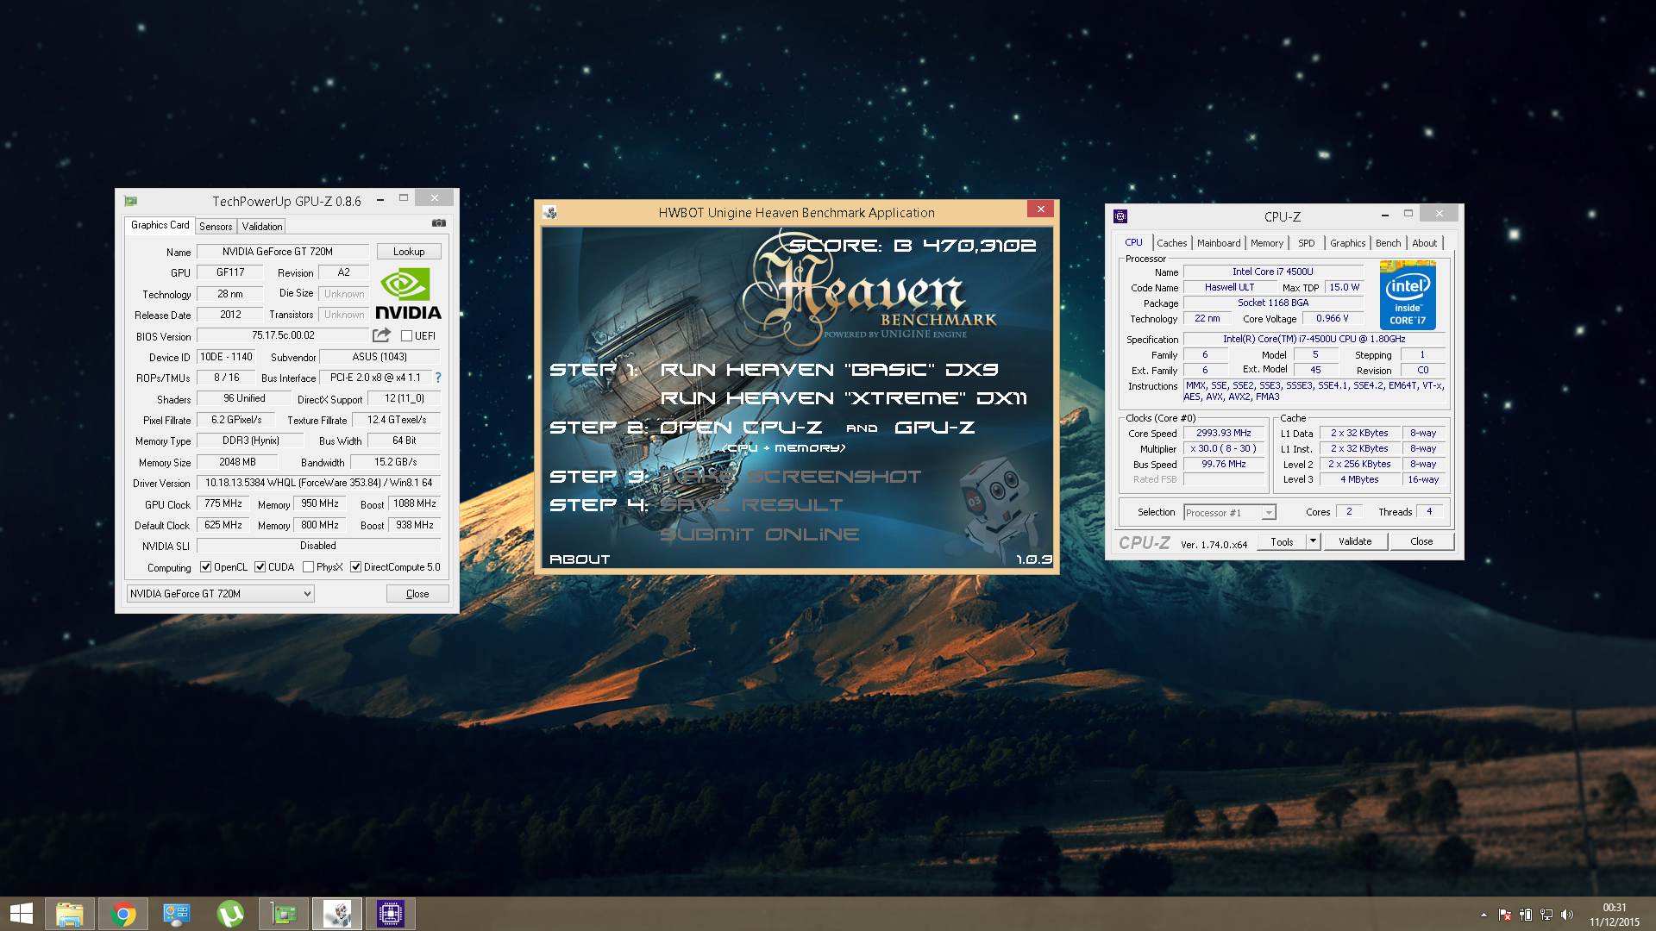This screenshot has height=931, width=1656.
Task: Switch to CPU-Z via taskbar icon
Action: pos(391,914)
